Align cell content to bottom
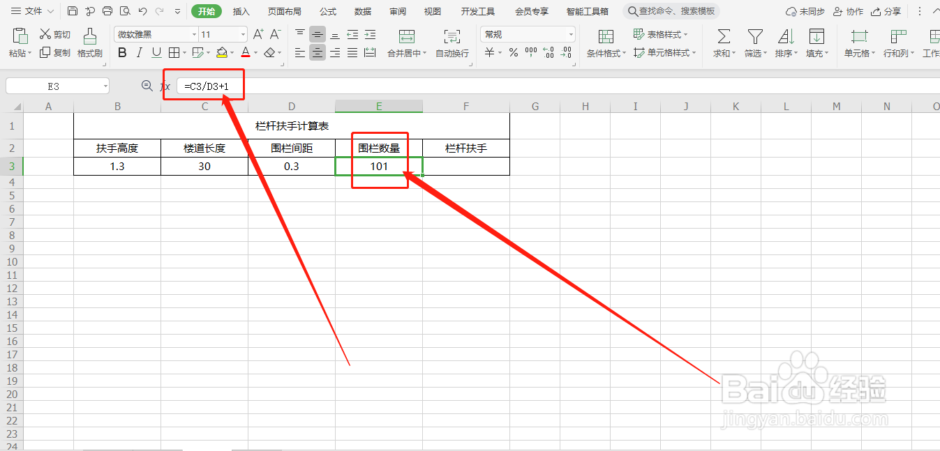 (x=335, y=34)
